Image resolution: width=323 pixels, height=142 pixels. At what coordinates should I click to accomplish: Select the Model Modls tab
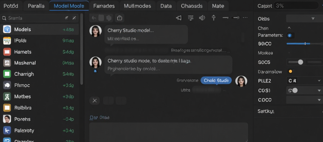[69, 6]
